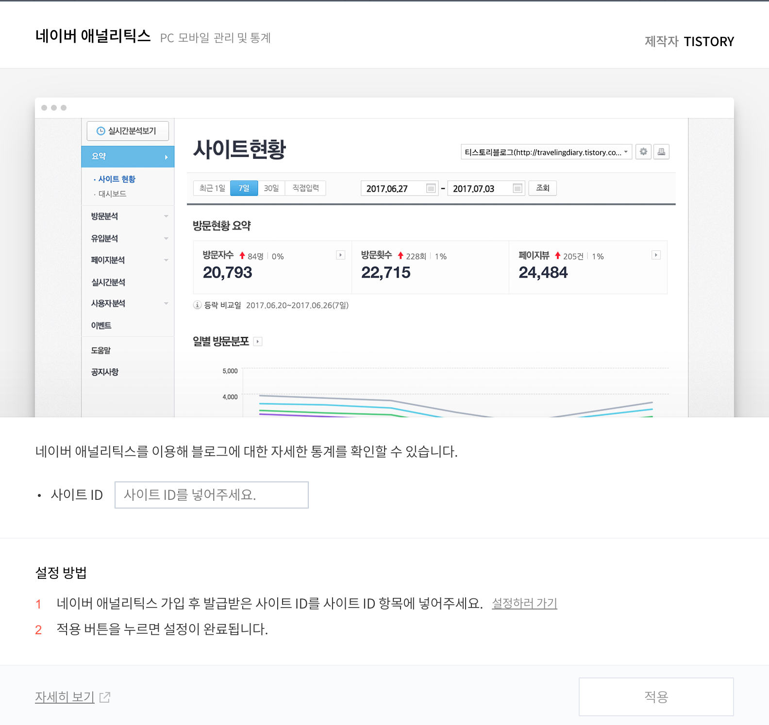Open 공지사항 in the sidebar
The image size is (769, 725).
[105, 372]
